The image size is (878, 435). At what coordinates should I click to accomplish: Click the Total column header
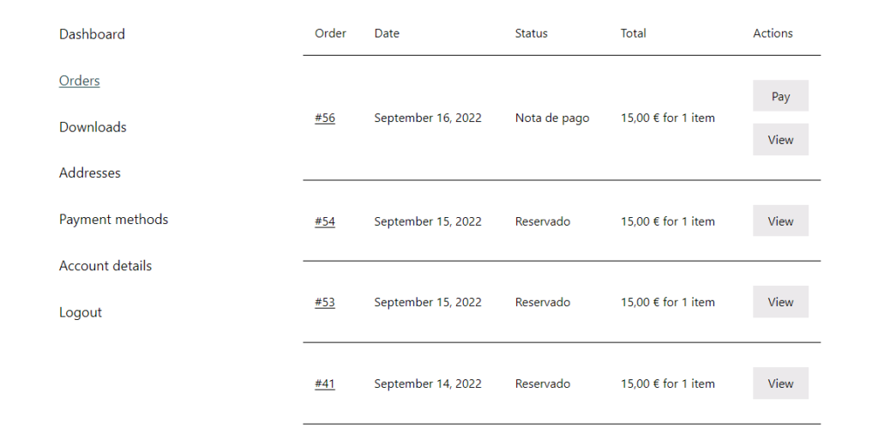pyautogui.click(x=634, y=33)
